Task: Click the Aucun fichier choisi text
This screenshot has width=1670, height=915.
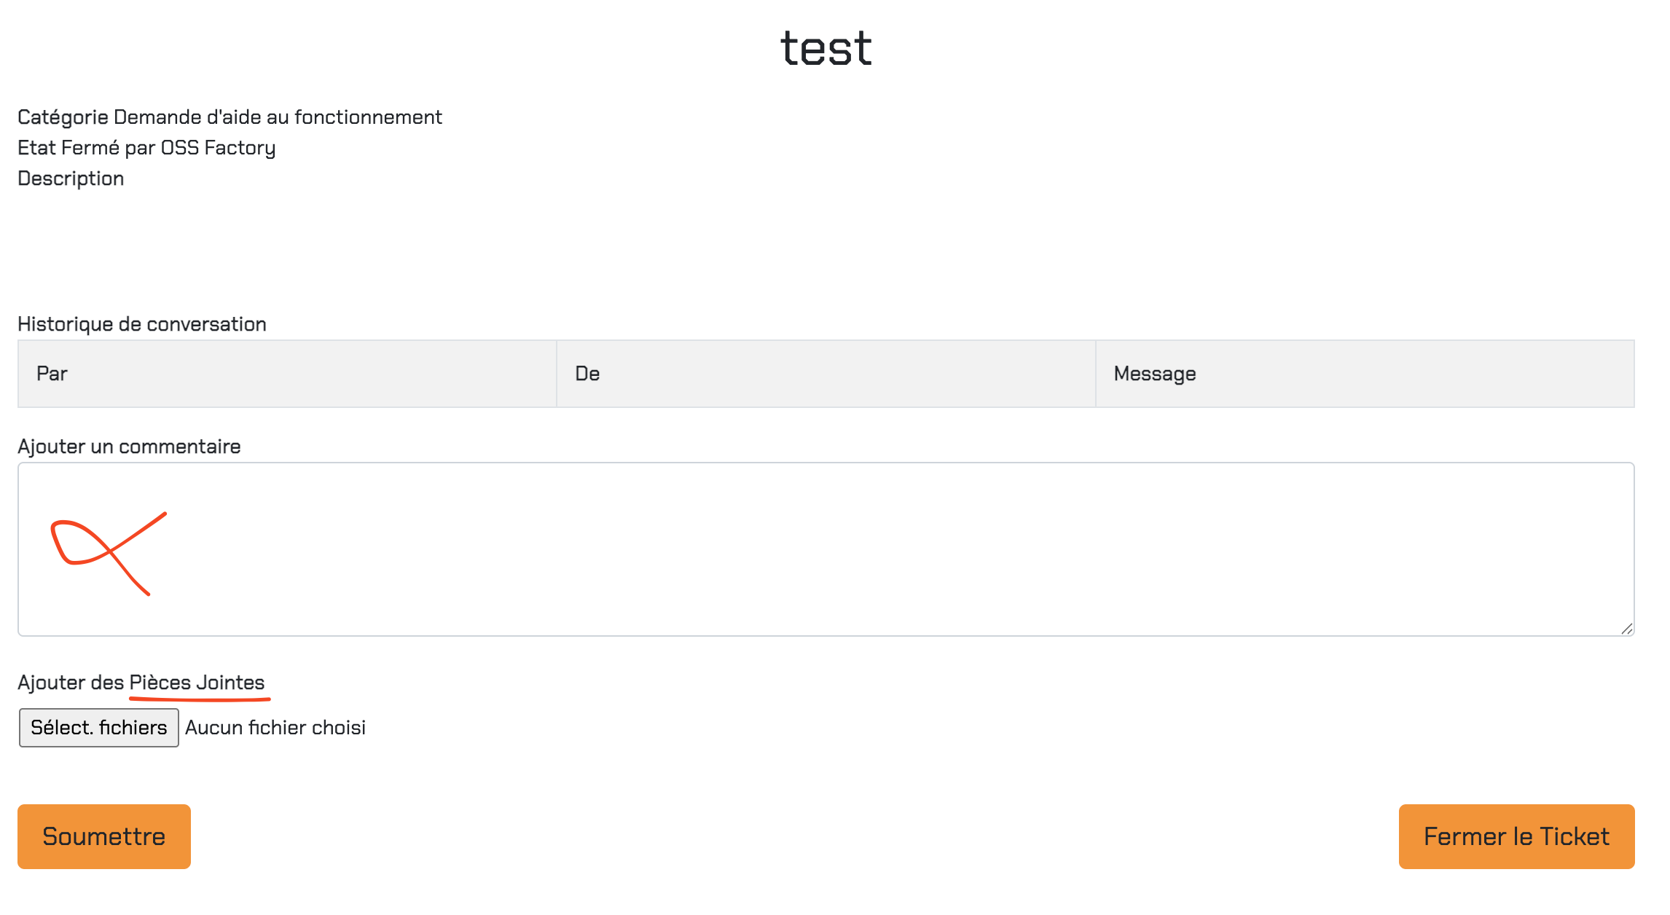Action: 275,728
